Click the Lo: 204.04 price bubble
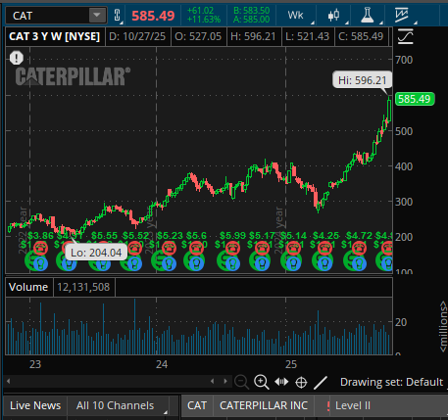Image resolution: width=448 pixels, height=420 pixels. [96, 253]
